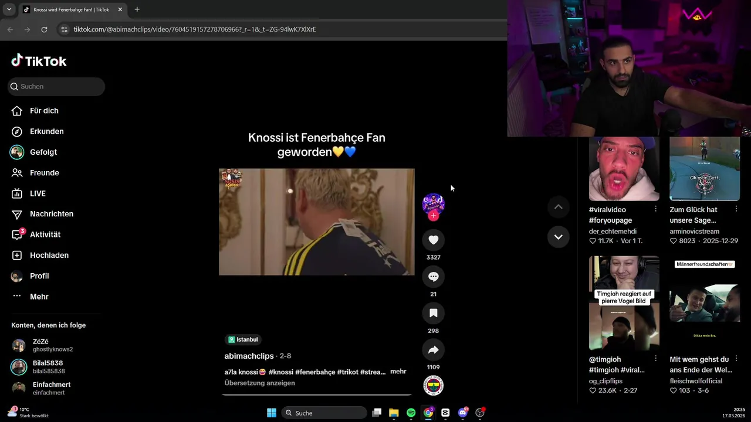Image resolution: width=751 pixels, height=422 pixels.
Task: Close the Knossi TikTok tab
Action: (x=120, y=9)
